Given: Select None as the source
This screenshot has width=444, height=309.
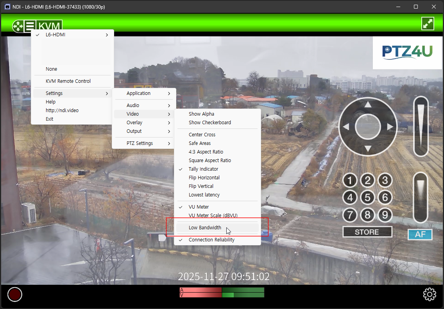Looking at the screenshot, I should point(72,69).
